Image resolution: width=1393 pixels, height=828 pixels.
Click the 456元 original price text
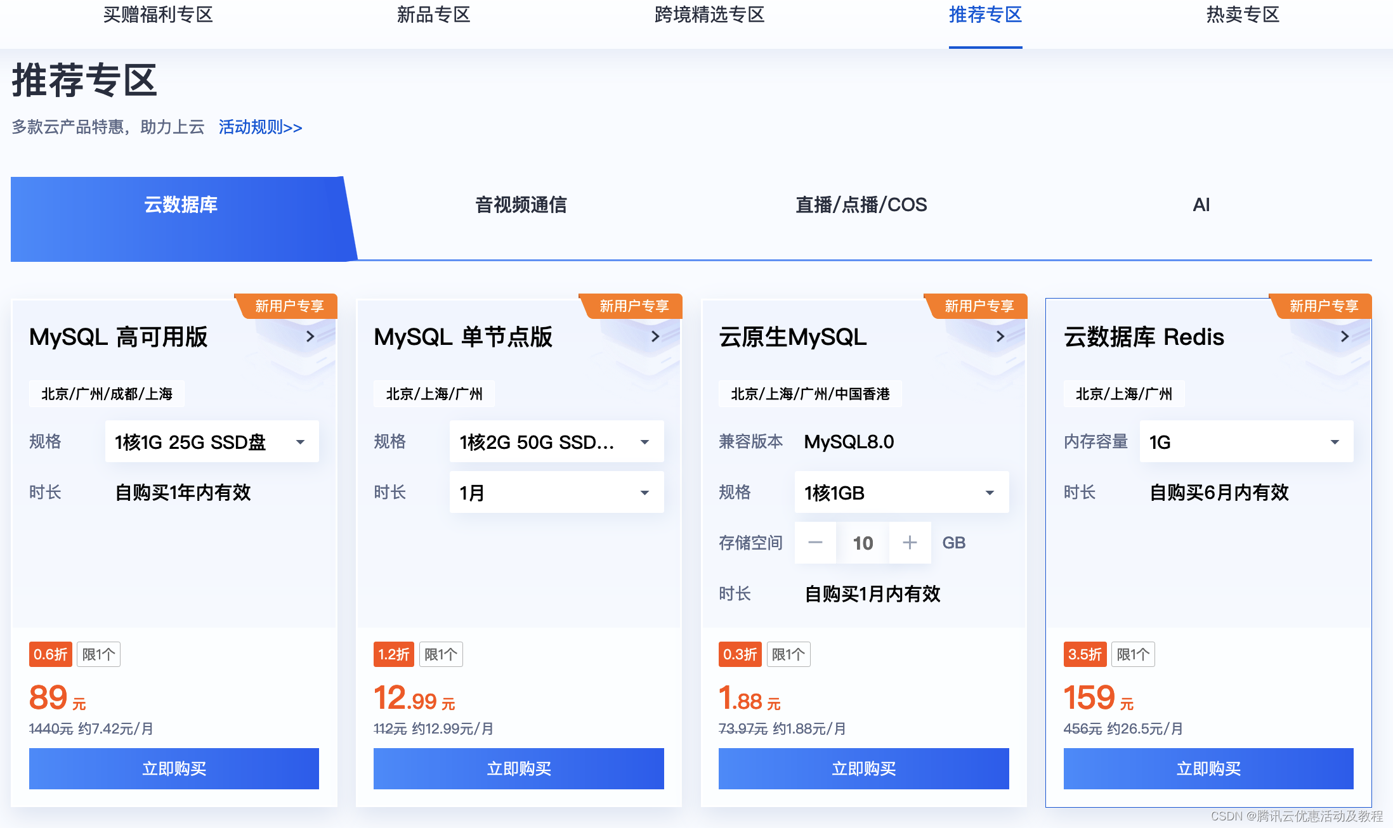[x=1083, y=728]
